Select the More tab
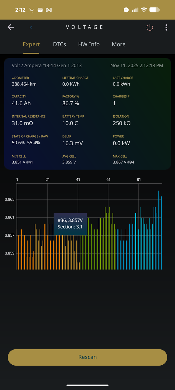The width and height of the screenshot is (175, 390). pyautogui.click(x=119, y=44)
